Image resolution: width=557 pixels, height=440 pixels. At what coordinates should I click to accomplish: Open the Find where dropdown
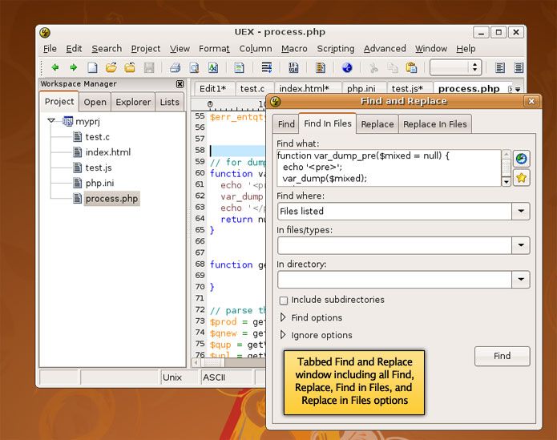pyautogui.click(x=521, y=212)
